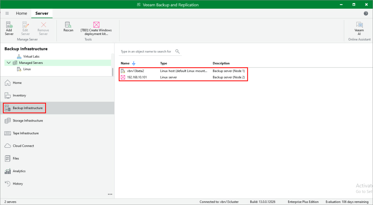Sort by the Name column header
Image resolution: width=373 pixels, height=205 pixels.
point(125,63)
